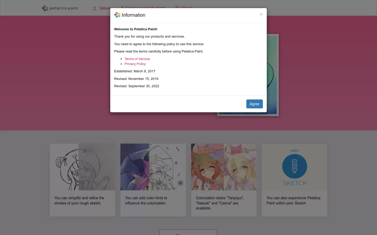Screen dimensions: 377x235
Task: Click 'Revised: September 30, 2022' text
Action: 137,86
